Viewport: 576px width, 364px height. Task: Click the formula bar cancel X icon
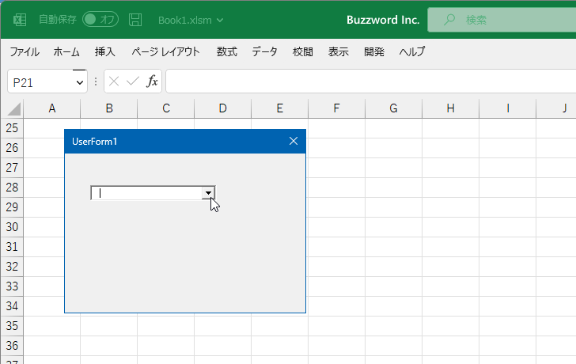pyautogui.click(x=114, y=82)
